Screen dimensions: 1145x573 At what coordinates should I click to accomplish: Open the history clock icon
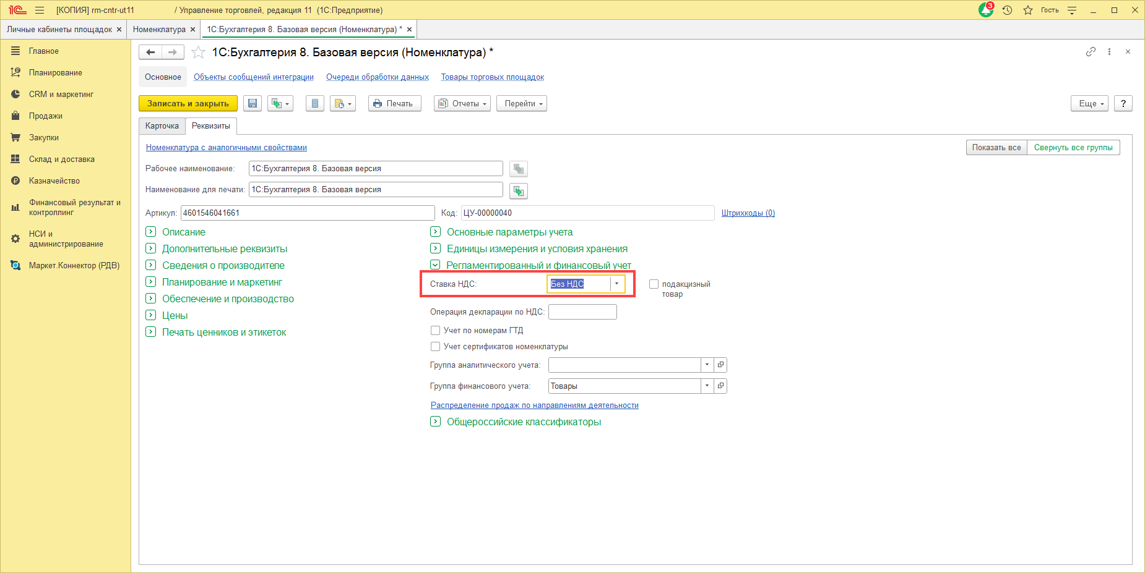click(x=1007, y=11)
